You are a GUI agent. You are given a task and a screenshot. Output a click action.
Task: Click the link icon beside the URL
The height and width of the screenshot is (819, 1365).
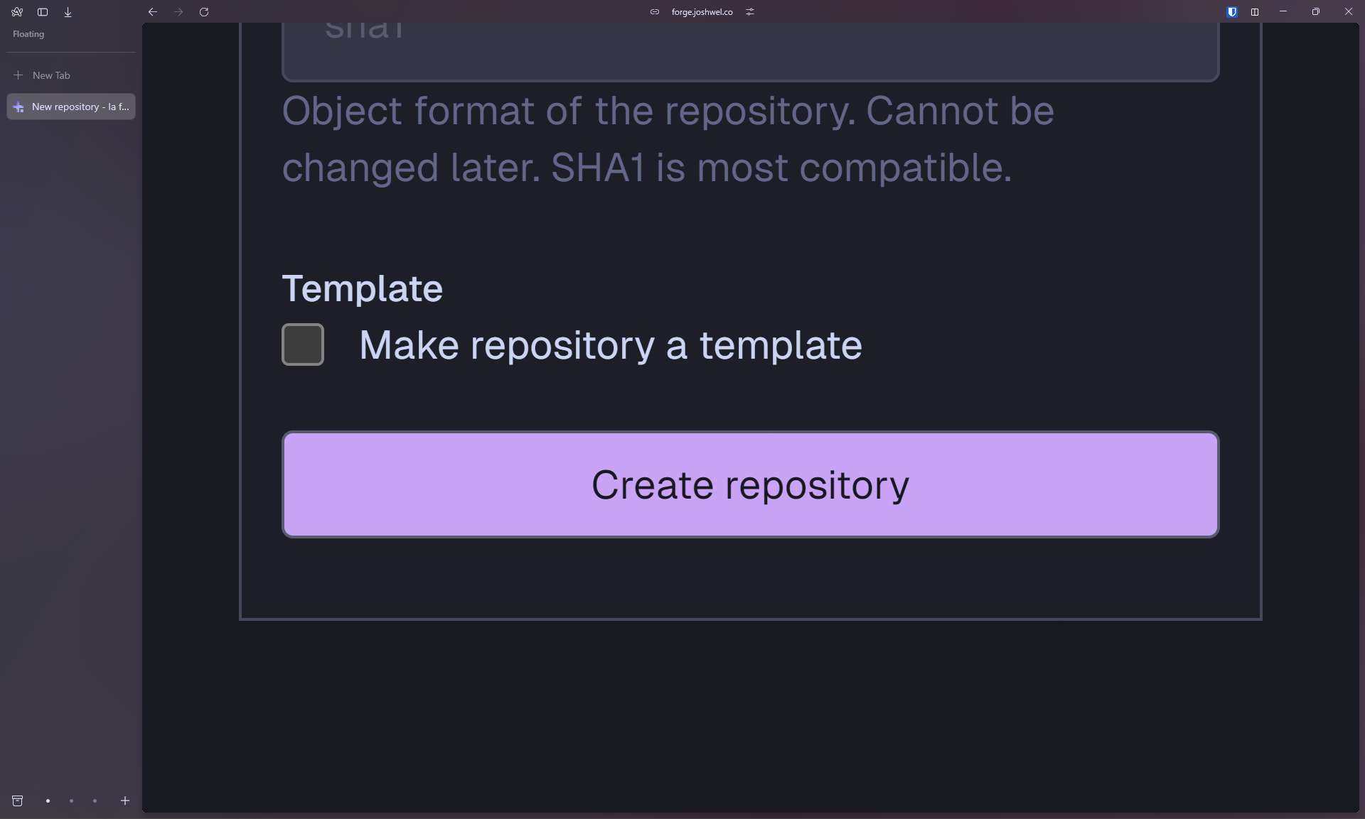point(655,12)
